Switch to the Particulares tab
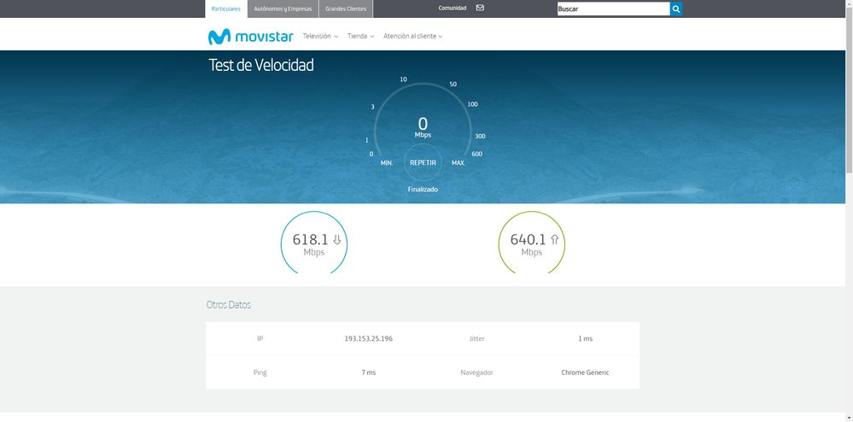Image resolution: width=853 pixels, height=422 pixels. pyautogui.click(x=226, y=9)
